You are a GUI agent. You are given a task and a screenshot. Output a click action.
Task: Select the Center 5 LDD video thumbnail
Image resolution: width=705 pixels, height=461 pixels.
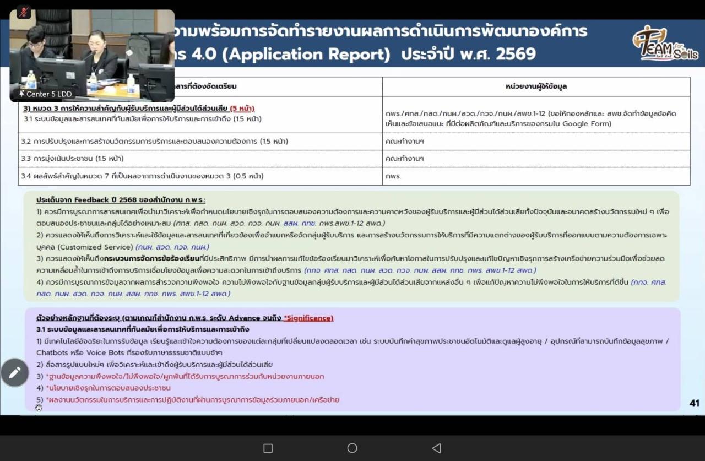coord(92,56)
